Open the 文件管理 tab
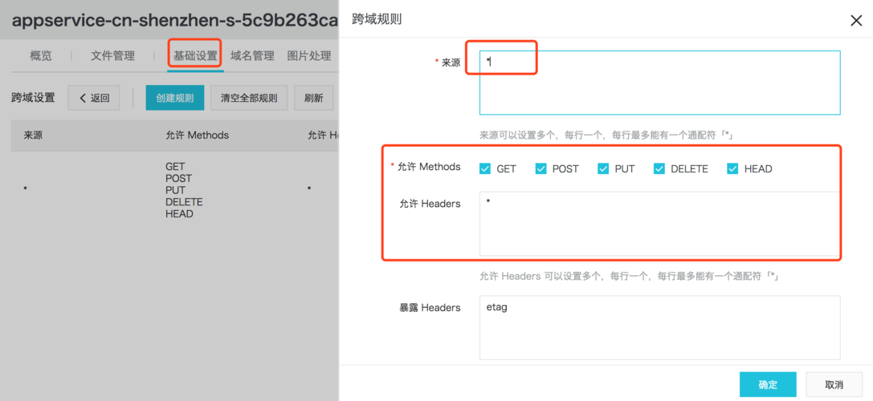Image resolution: width=873 pixels, height=401 pixels. pyautogui.click(x=112, y=55)
